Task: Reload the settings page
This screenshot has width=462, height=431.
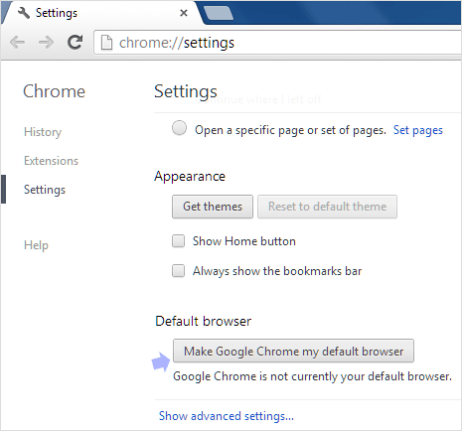Action: point(75,42)
